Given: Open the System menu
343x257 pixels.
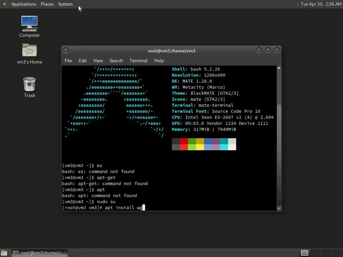Looking at the screenshot, I should pos(65,4).
